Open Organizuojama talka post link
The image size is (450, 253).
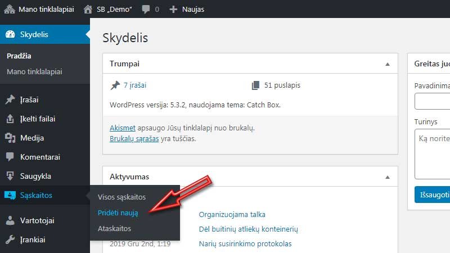(232, 215)
